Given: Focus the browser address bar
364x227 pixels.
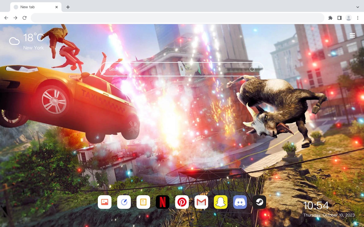Looking at the screenshot, I should tap(177, 18).
